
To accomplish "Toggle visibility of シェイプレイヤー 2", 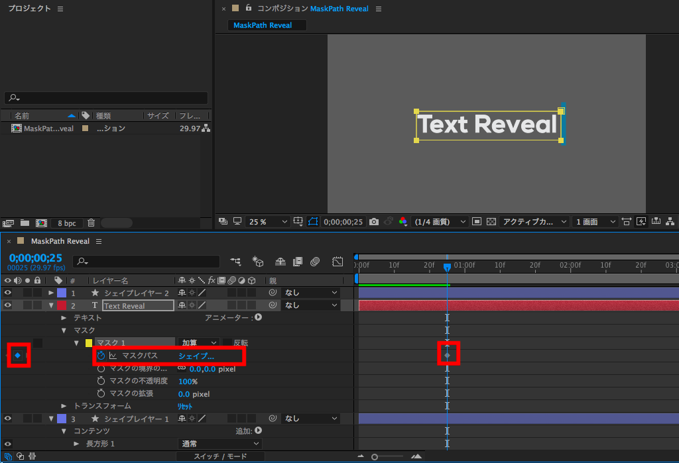I will coord(8,293).
